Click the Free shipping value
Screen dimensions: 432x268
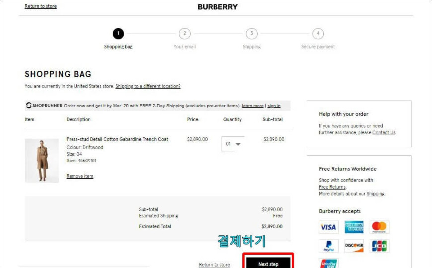click(x=278, y=216)
